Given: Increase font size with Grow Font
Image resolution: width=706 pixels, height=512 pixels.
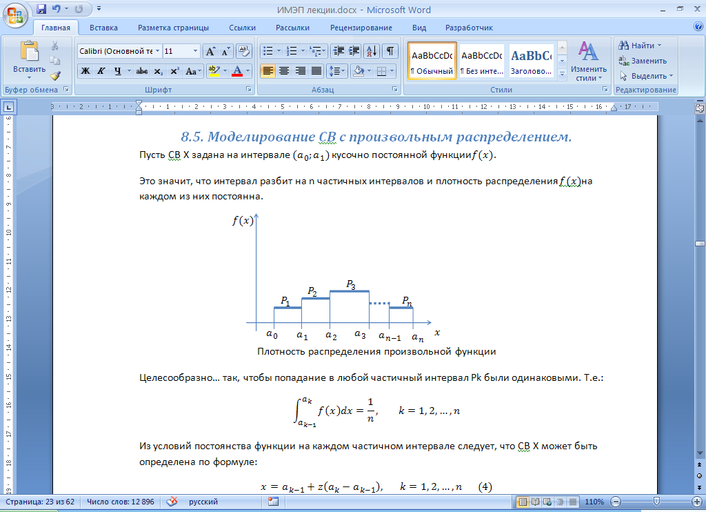Looking at the screenshot, I should coord(210,51).
